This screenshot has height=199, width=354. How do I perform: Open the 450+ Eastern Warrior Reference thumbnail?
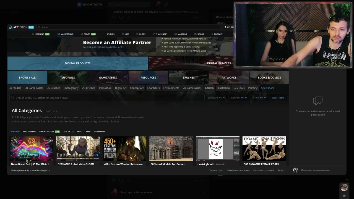click(x=125, y=148)
